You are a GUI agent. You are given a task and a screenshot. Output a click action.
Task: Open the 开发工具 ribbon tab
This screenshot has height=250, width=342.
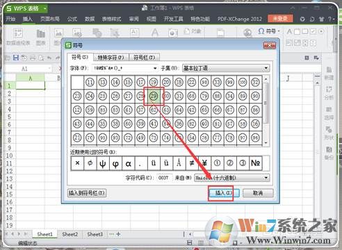[x=174, y=19]
